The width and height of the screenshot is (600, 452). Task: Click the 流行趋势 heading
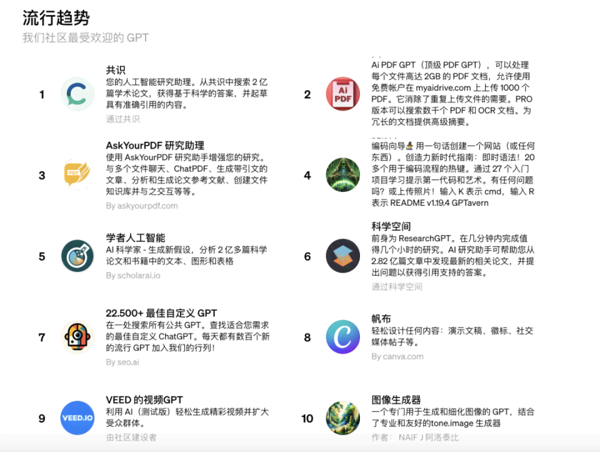[x=56, y=18]
